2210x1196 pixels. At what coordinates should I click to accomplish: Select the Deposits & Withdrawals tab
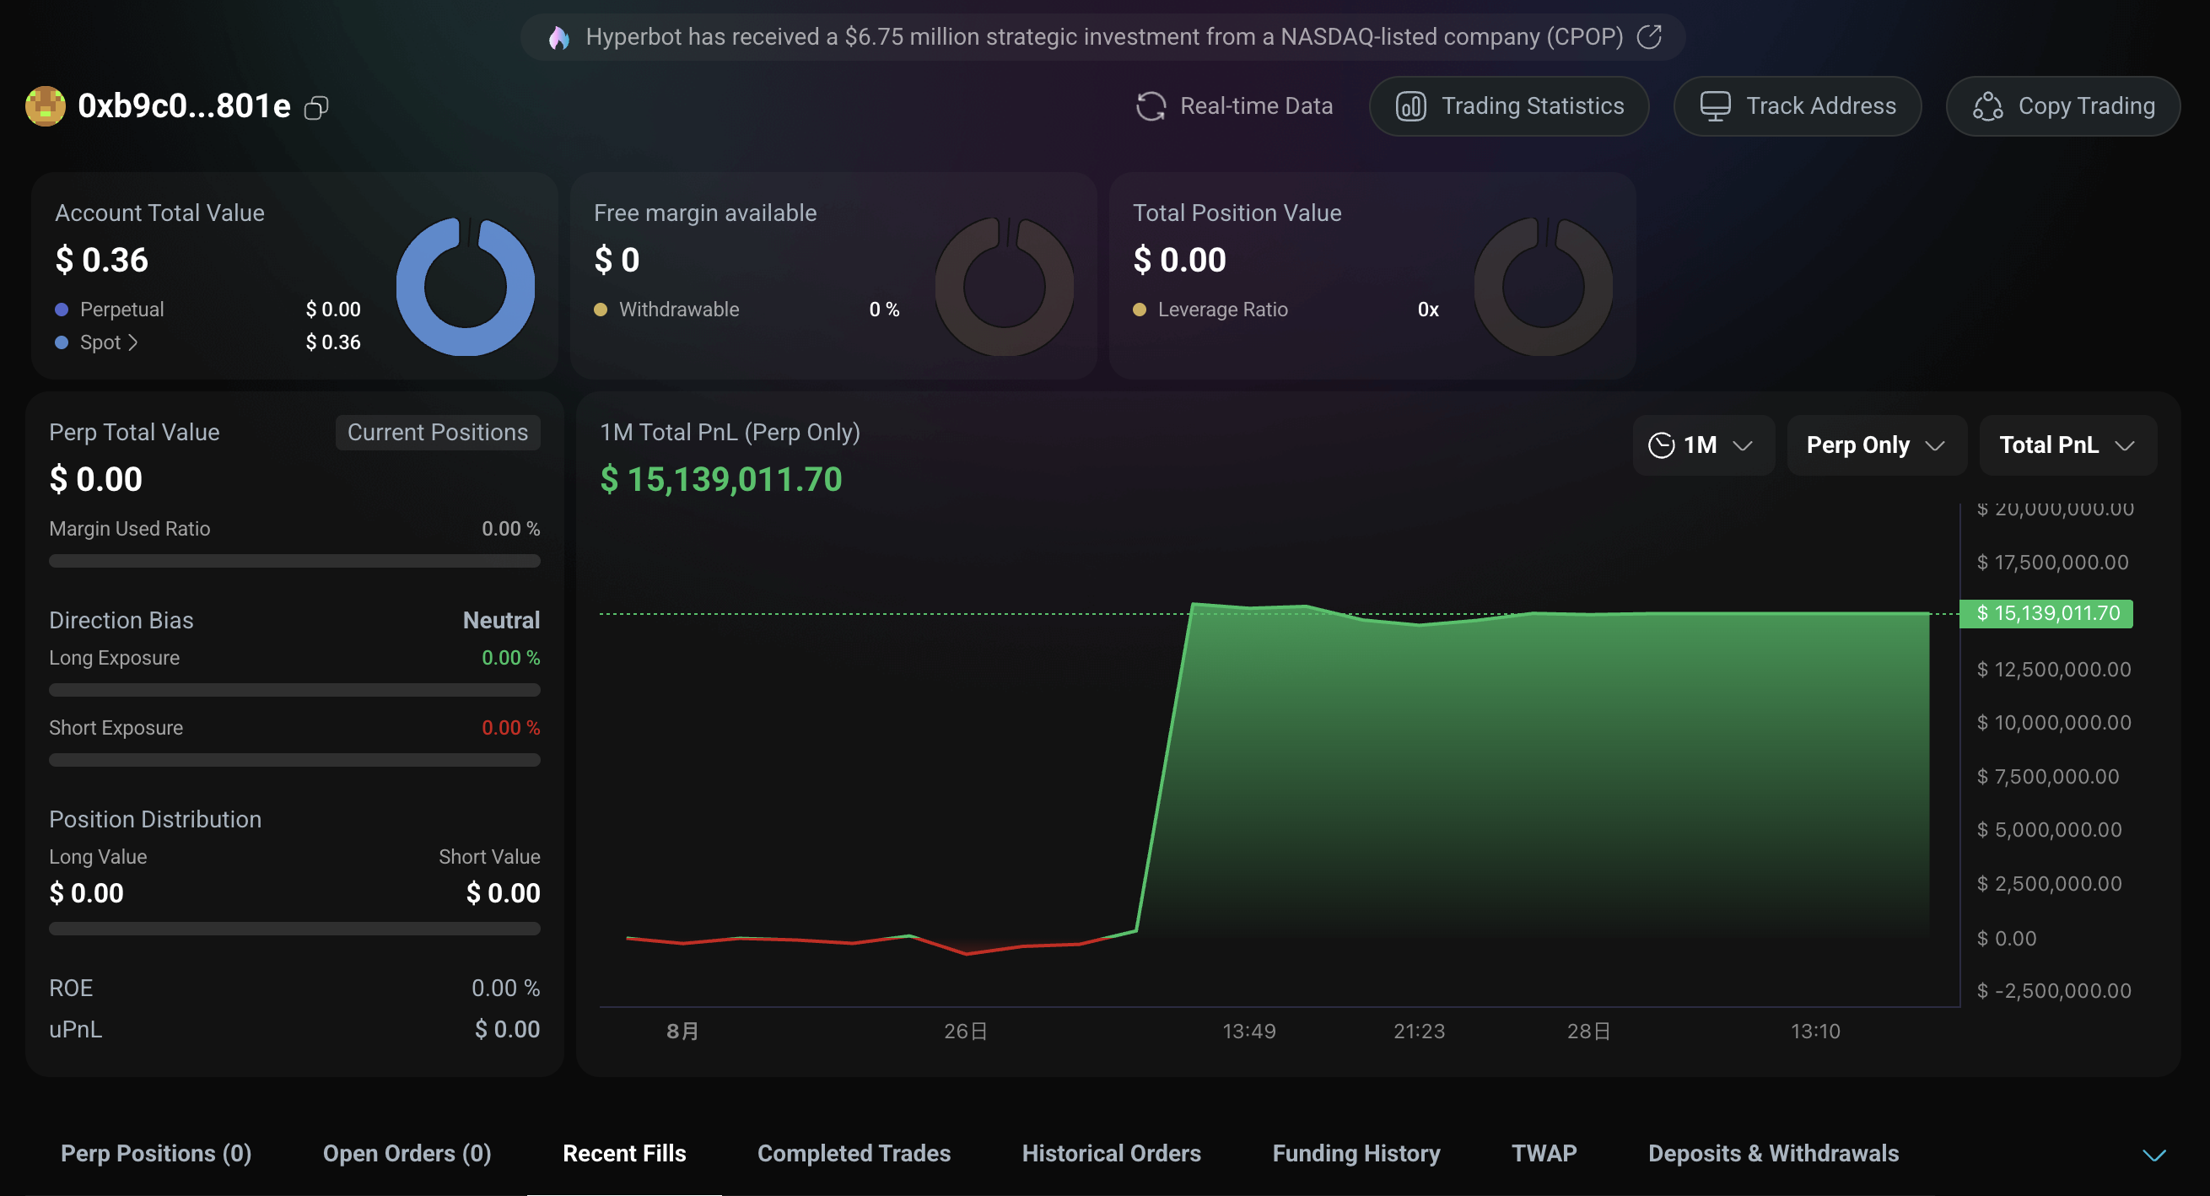(x=1772, y=1153)
